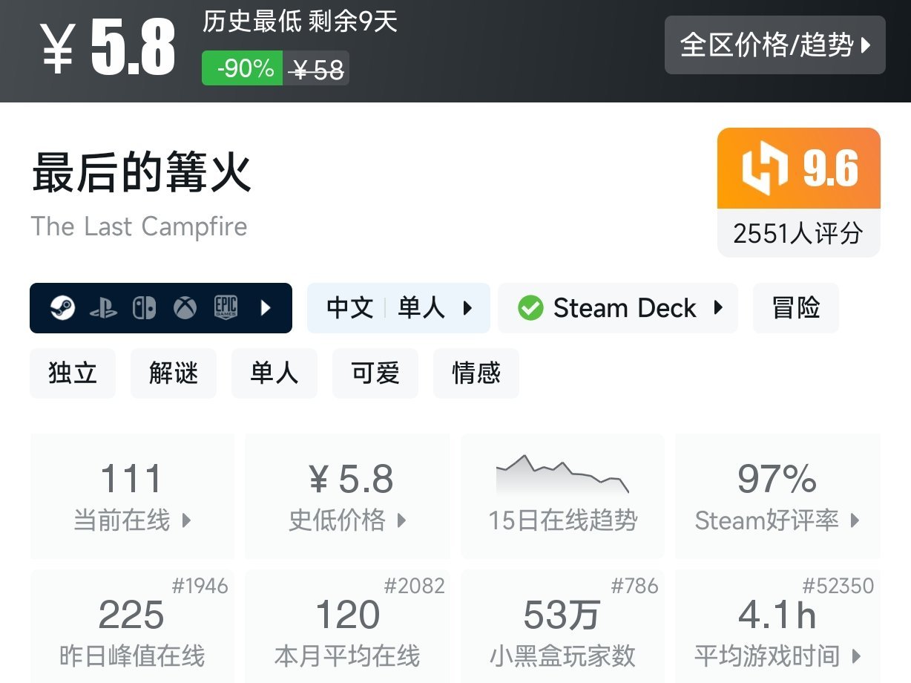911x683 pixels.
Task: Select the 解谜 tag
Action: pos(174,373)
